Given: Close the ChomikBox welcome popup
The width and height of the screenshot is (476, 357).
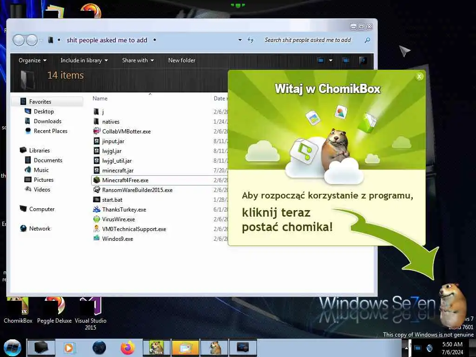Looking at the screenshot, I should 419,77.
